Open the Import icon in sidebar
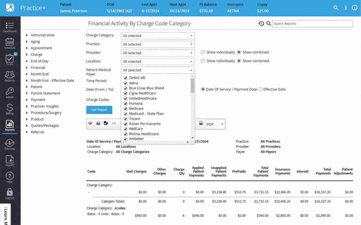This screenshot has width=361, height=225. click(x=10, y=161)
